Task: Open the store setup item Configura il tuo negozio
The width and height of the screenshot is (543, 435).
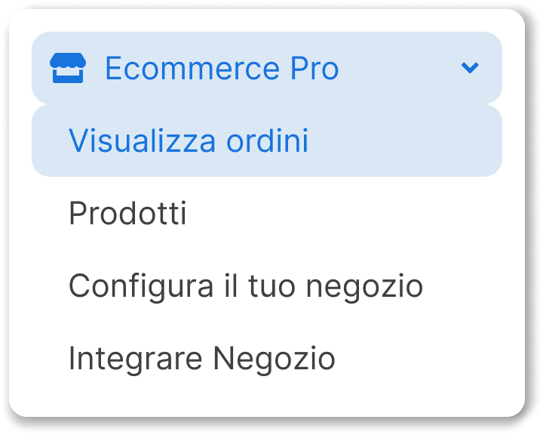Action: click(x=267, y=285)
